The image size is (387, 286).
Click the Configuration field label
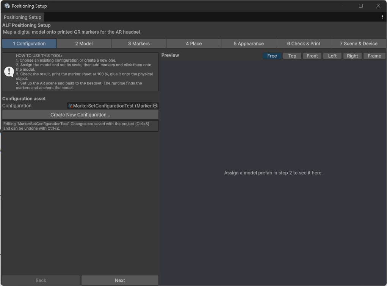(17, 106)
